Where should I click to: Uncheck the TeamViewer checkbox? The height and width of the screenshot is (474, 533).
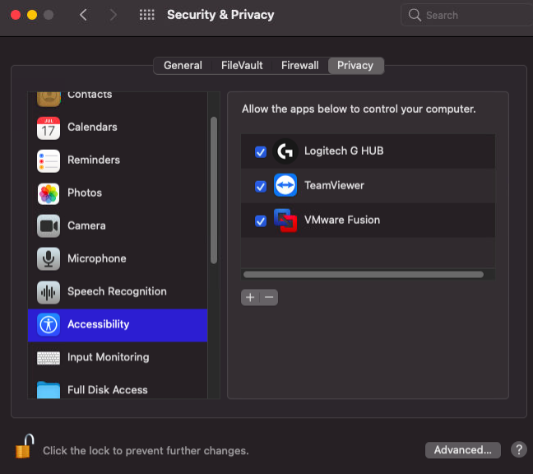(261, 186)
